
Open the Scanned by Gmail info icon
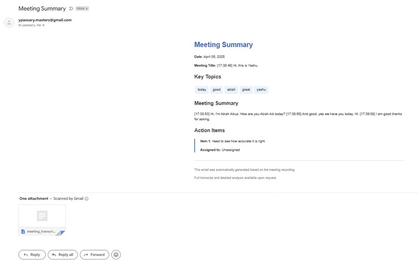click(x=87, y=199)
